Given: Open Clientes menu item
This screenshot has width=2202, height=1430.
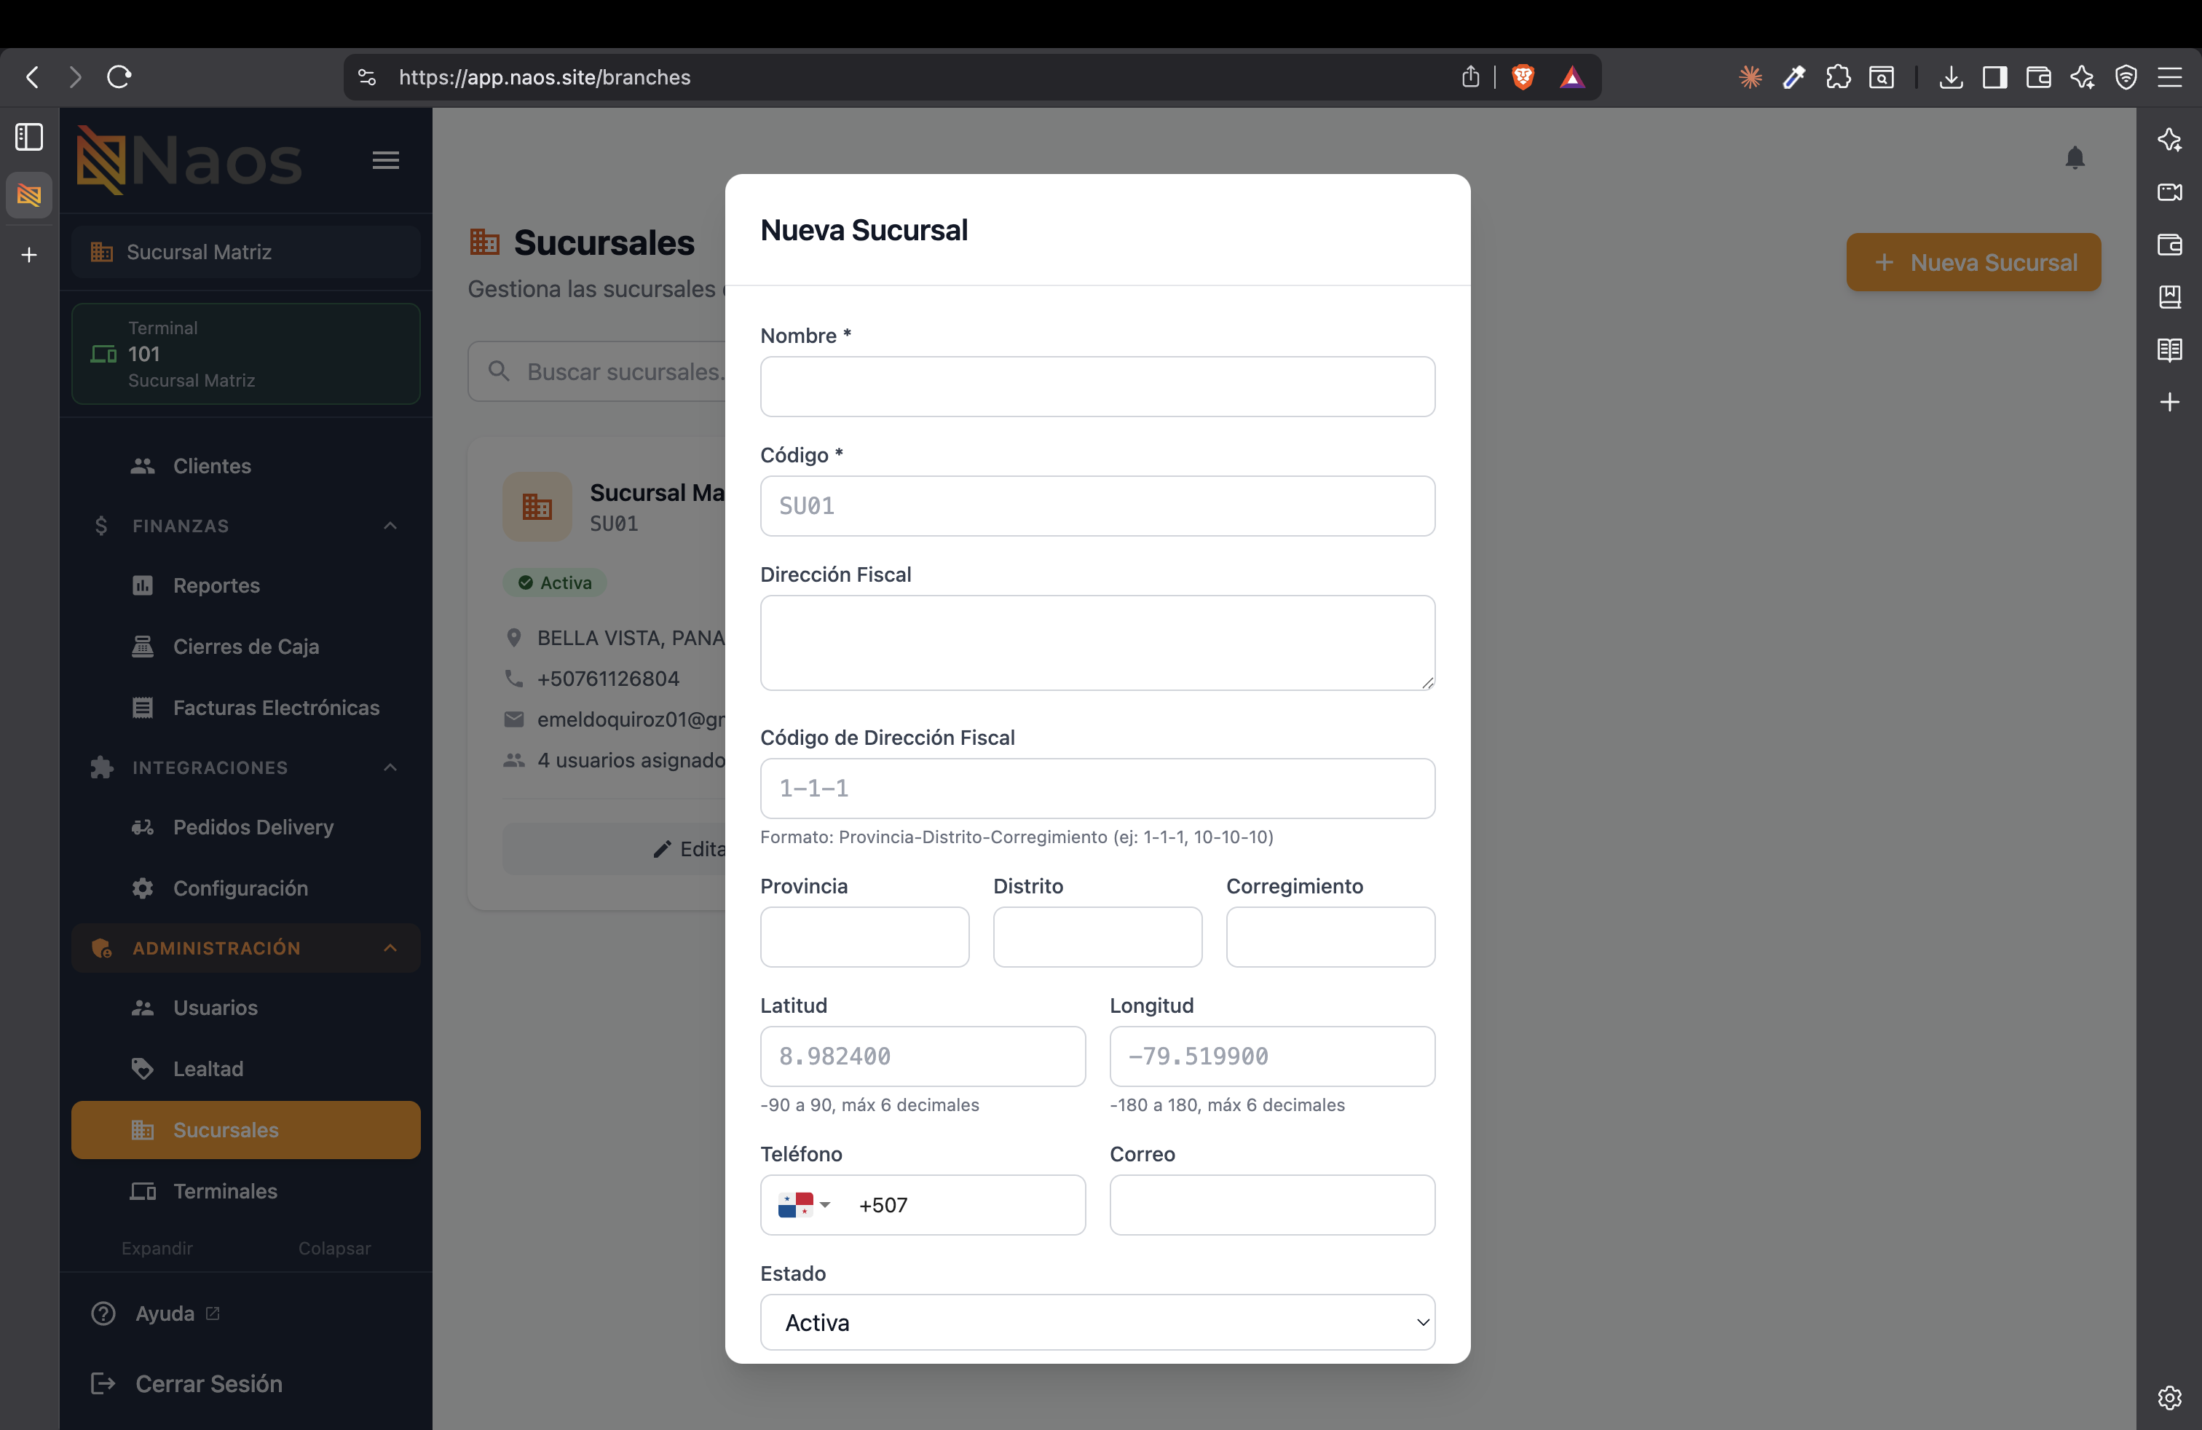Looking at the screenshot, I should 246,466.
